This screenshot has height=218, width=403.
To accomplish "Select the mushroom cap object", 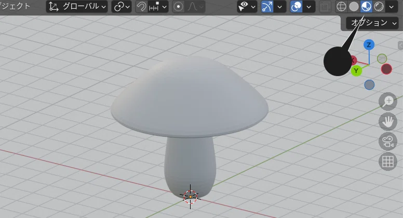I will 190,97.
